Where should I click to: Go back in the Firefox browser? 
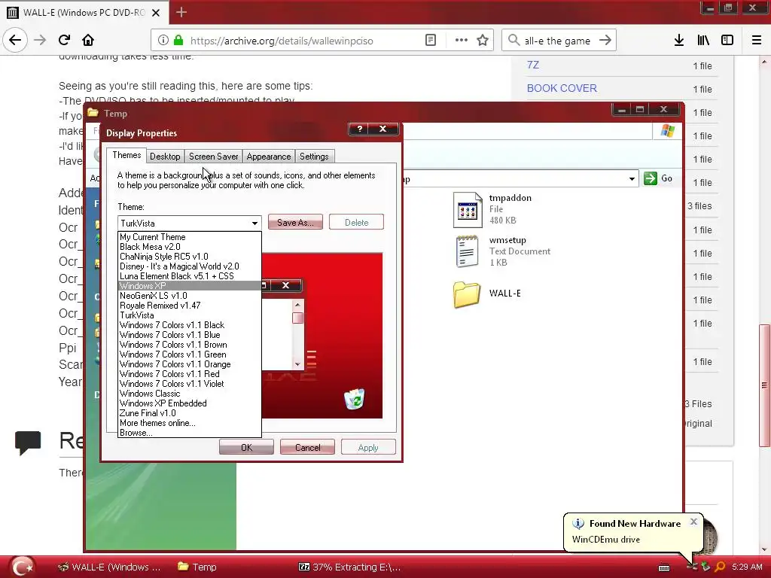pos(15,41)
